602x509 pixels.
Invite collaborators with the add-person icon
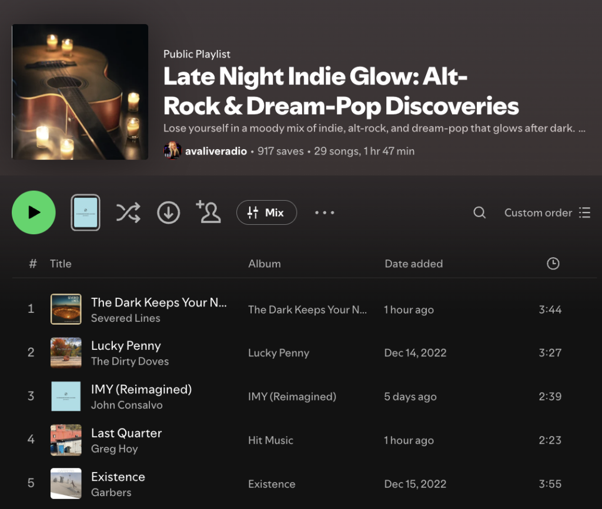[208, 212]
